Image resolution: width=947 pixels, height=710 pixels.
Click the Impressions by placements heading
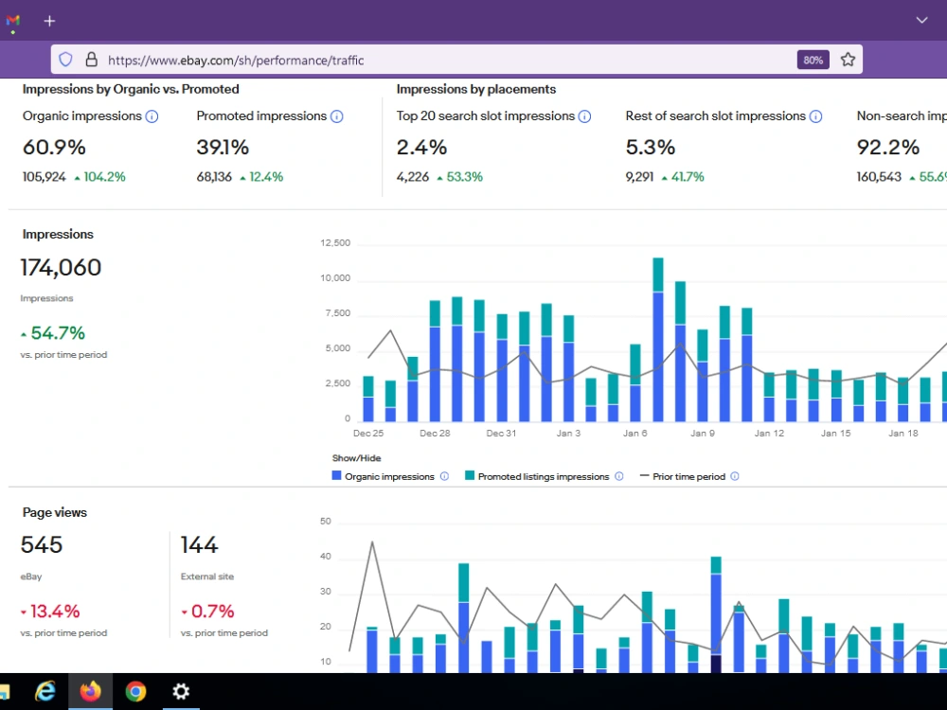[x=476, y=89]
